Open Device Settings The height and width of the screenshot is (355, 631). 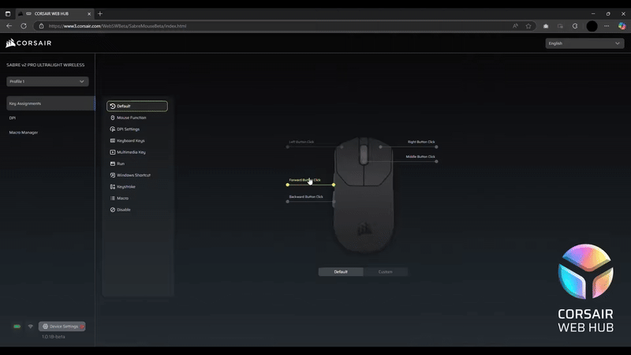[x=62, y=326]
